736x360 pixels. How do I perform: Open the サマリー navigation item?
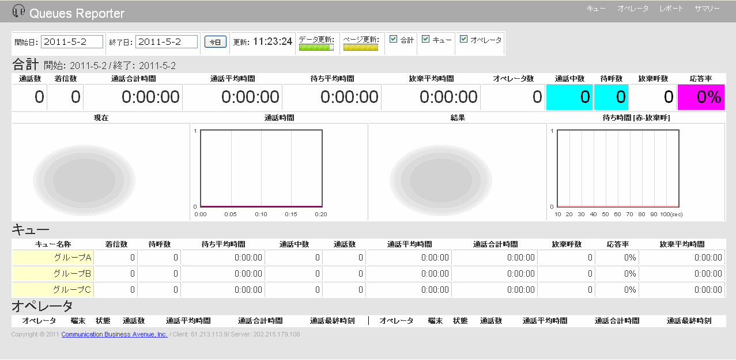coord(707,9)
